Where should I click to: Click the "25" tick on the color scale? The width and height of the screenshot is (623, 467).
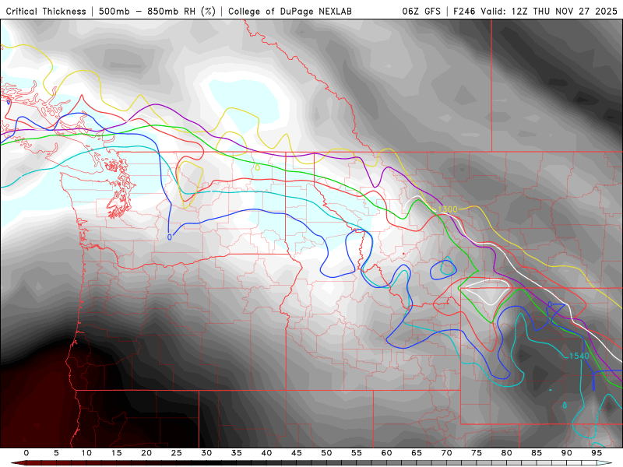click(x=177, y=453)
